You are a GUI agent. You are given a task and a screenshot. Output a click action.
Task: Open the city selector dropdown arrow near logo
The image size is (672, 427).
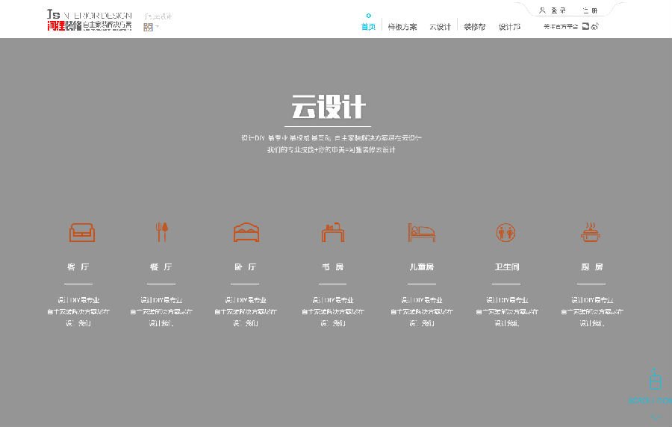point(158,27)
